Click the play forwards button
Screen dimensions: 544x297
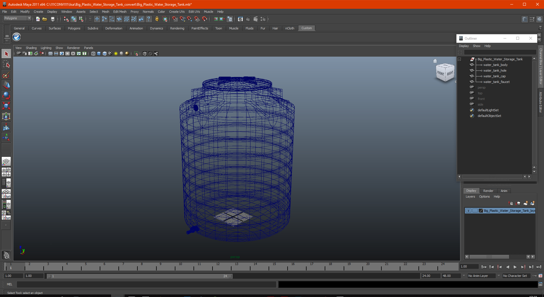pos(515,267)
